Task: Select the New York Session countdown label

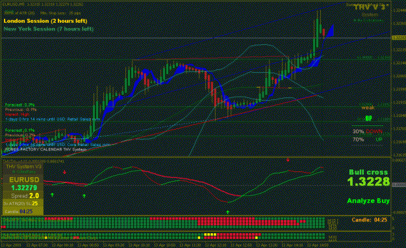Action: point(49,29)
